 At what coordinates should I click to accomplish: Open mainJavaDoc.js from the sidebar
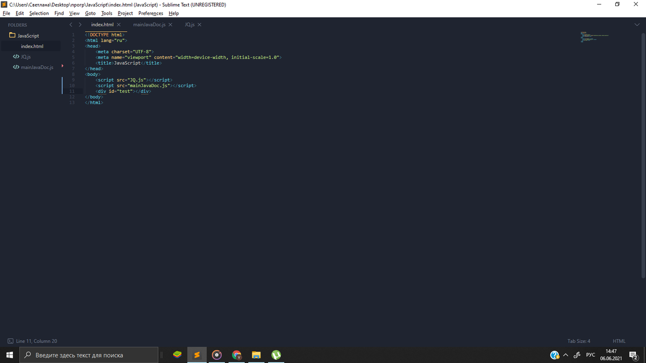coord(37,67)
